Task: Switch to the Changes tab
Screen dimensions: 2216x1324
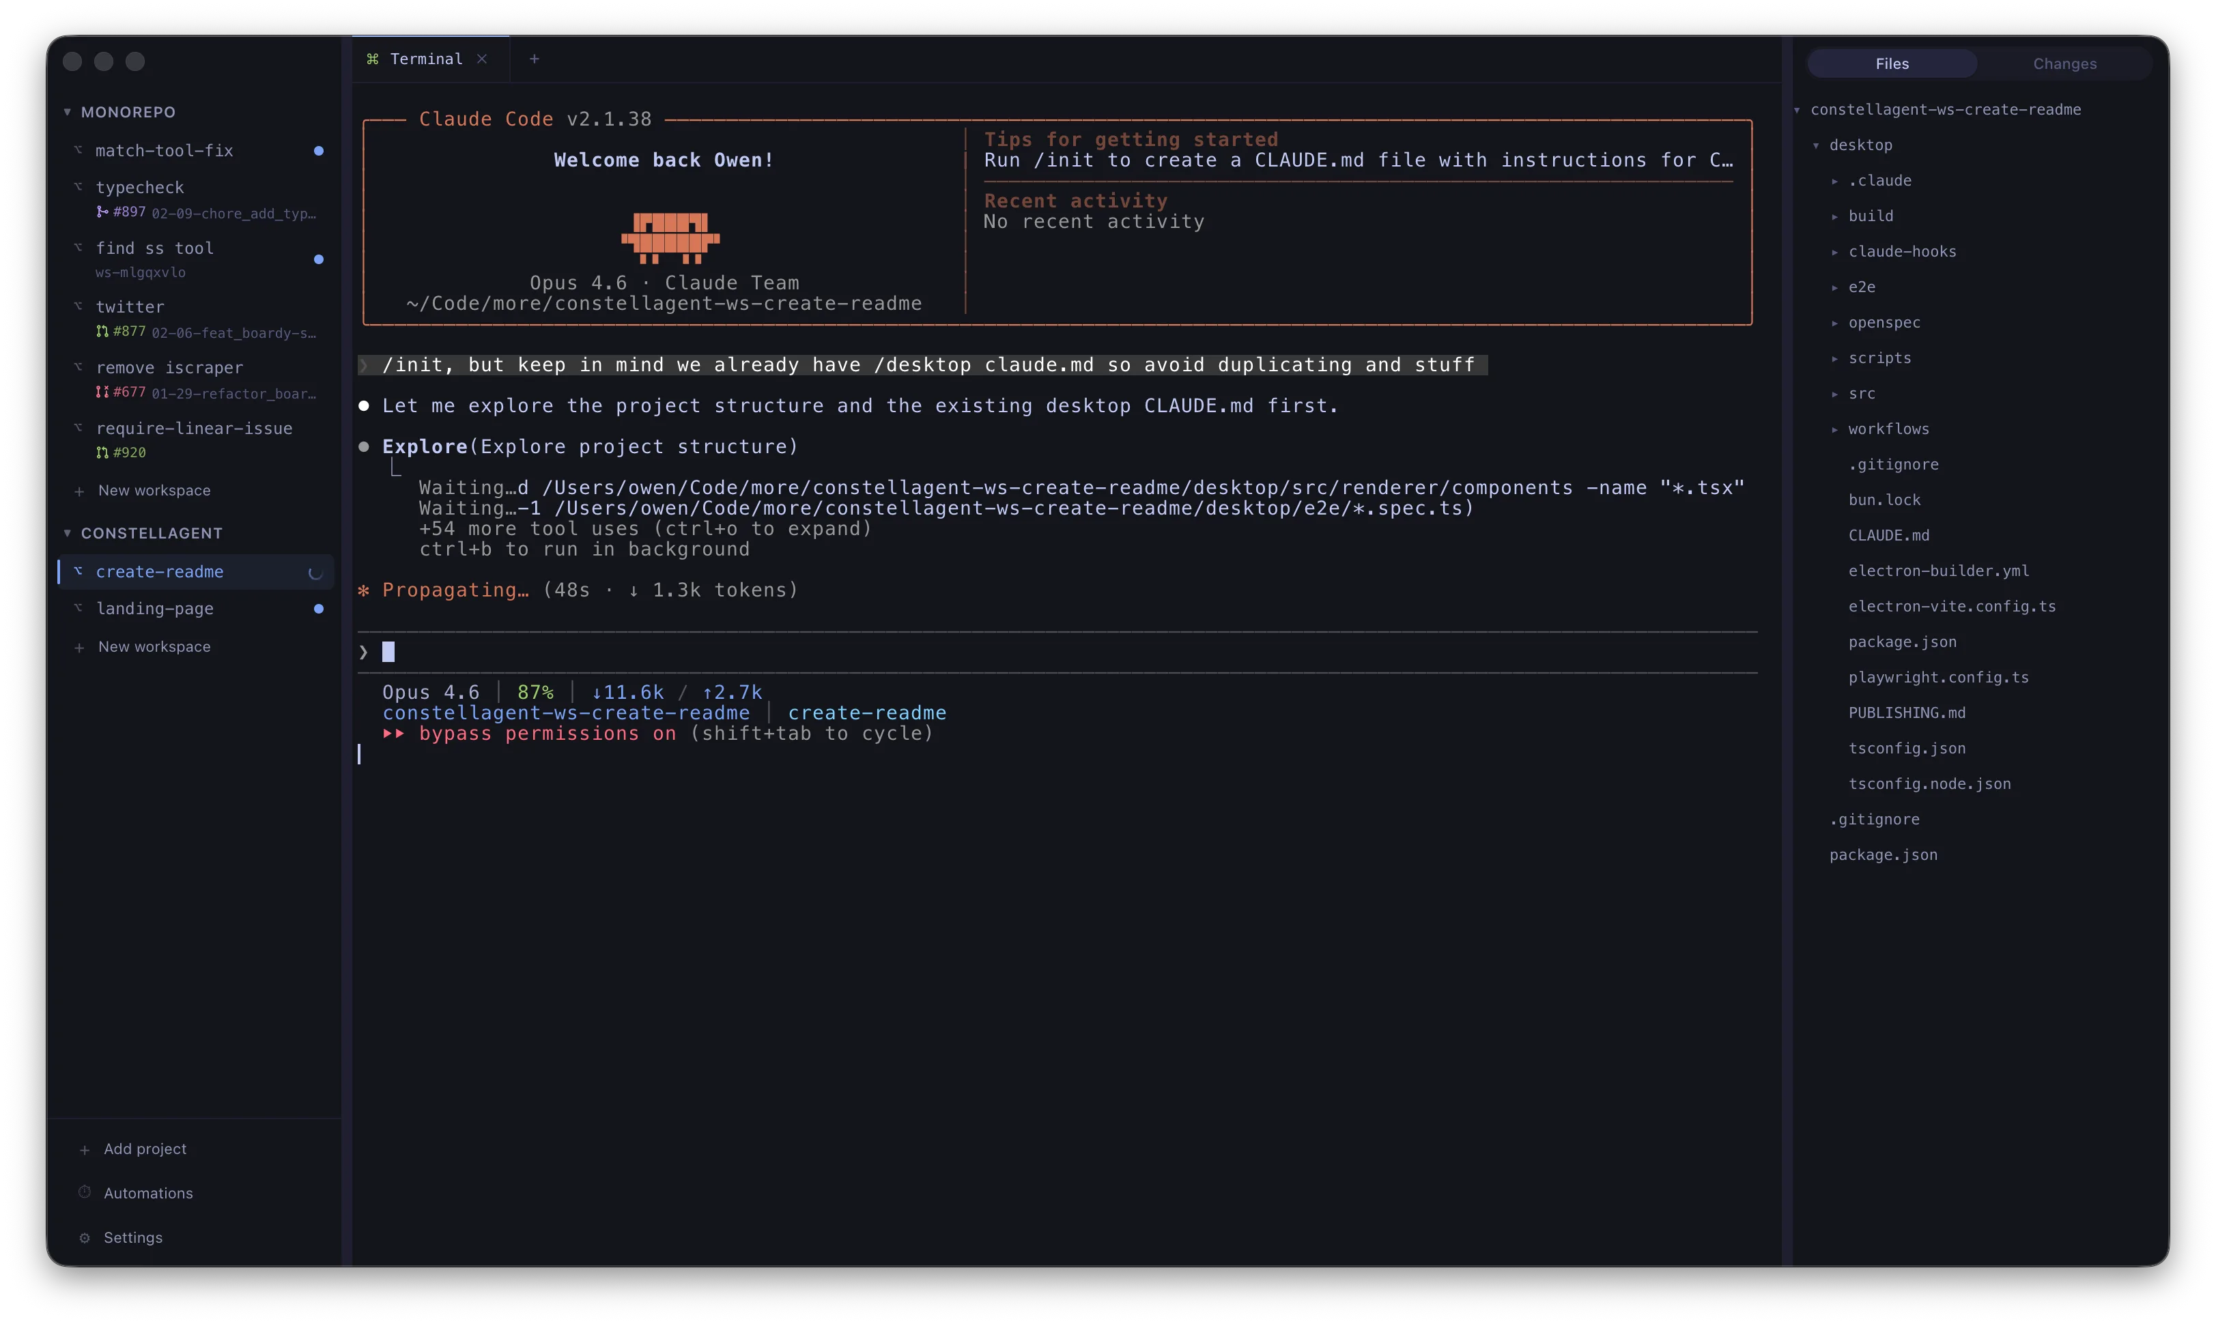Action: click(x=2064, y=63)
